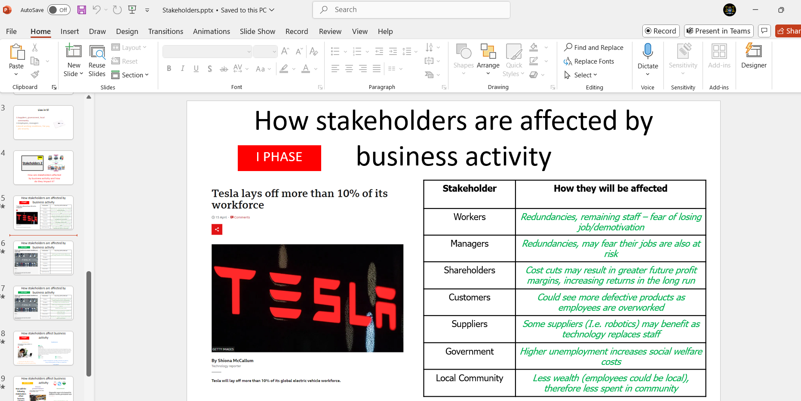The image size is (801, 401).
Task: Center the text alignment
Action: pos(349,68)
